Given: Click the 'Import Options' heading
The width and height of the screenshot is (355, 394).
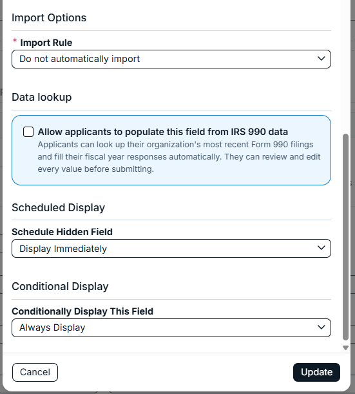Looking at the screenshot, I should (49, 18).
